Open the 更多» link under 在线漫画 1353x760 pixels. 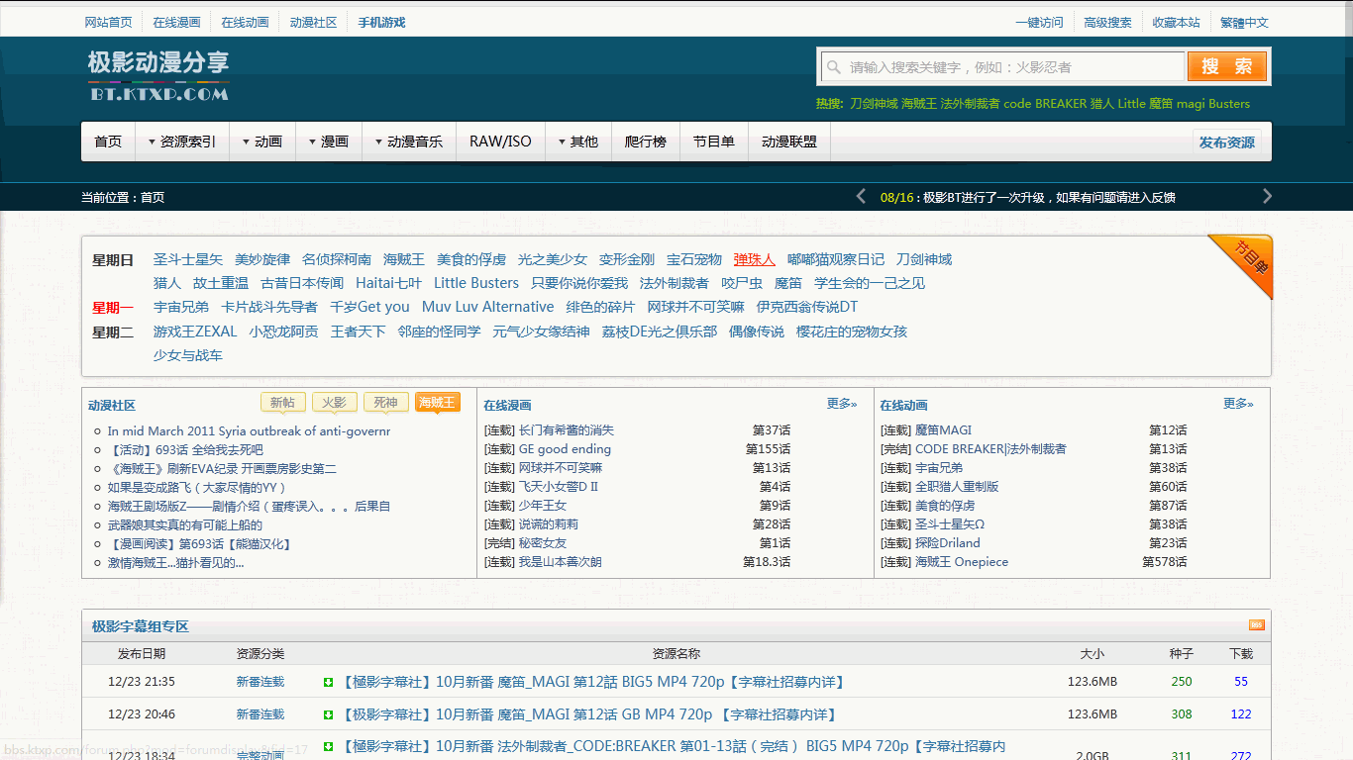pyautogui.click(x=841, y=404)
